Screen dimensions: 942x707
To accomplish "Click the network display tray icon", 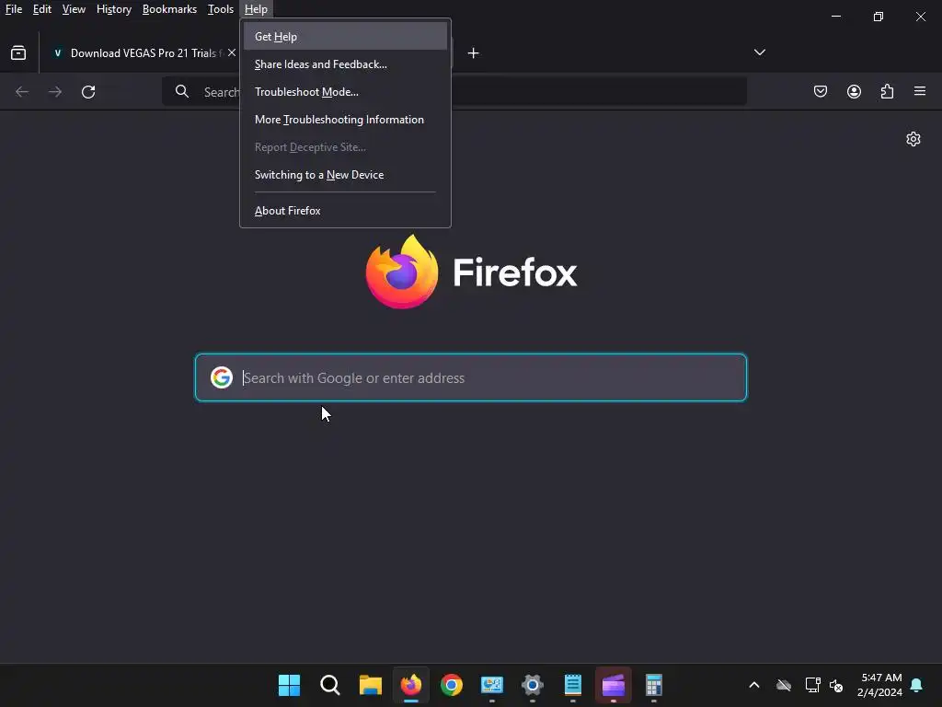I will pyautogui.click(x=813, y=685).
